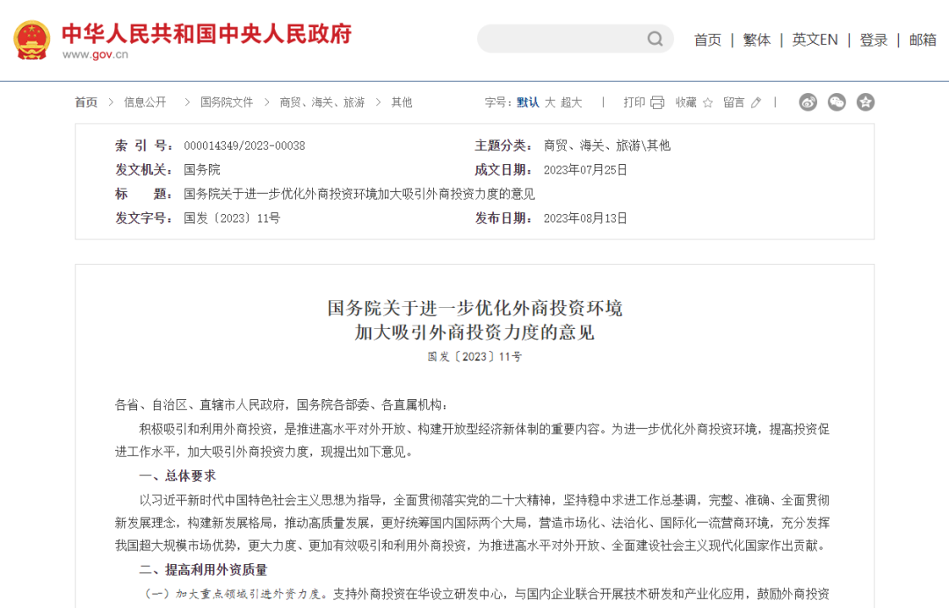Switch to 繁体 traditional Chinese version

756,39
